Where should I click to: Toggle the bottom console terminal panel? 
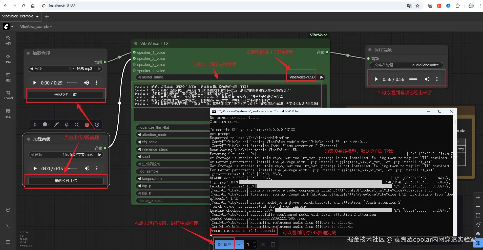click(x=8, y=226)
